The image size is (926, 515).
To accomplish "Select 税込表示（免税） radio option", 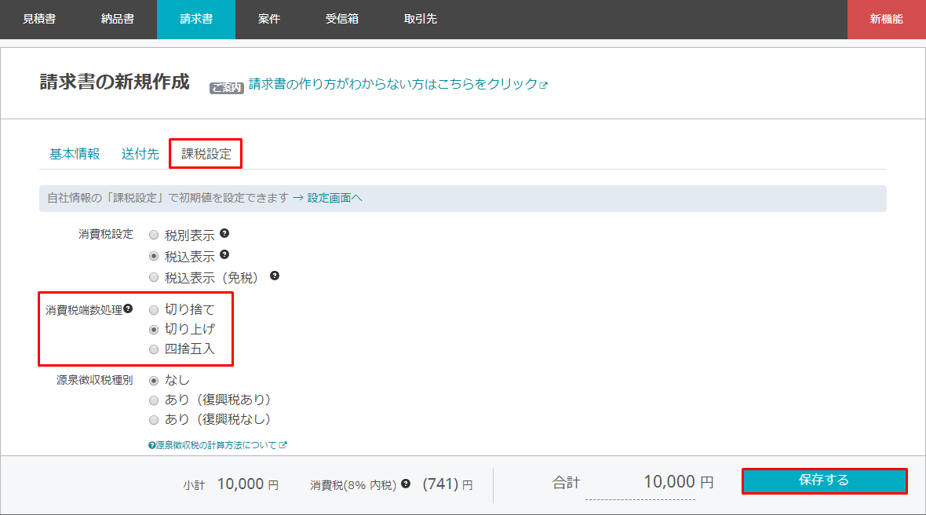I will pyautogui.click(x=154, y=277).
